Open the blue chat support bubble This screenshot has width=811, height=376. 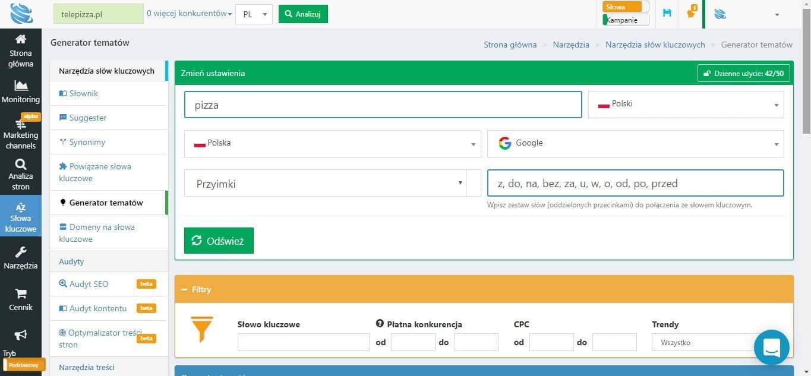click(771, 347)
